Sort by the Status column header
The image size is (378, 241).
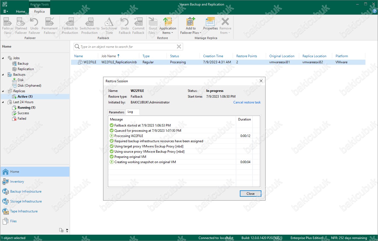tap(175, 56)
